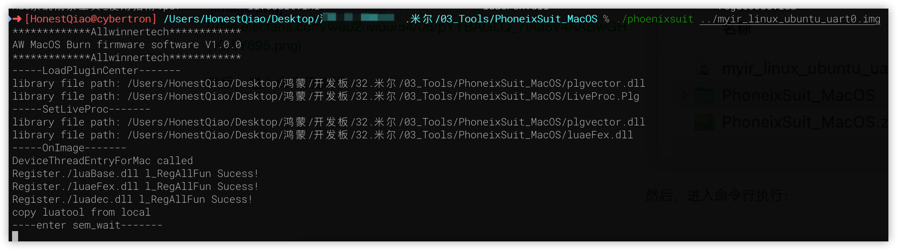This screenshot has height=250, width=897.
Task: Click the LiveProc.Plg library path line
Action: point(325,96)
